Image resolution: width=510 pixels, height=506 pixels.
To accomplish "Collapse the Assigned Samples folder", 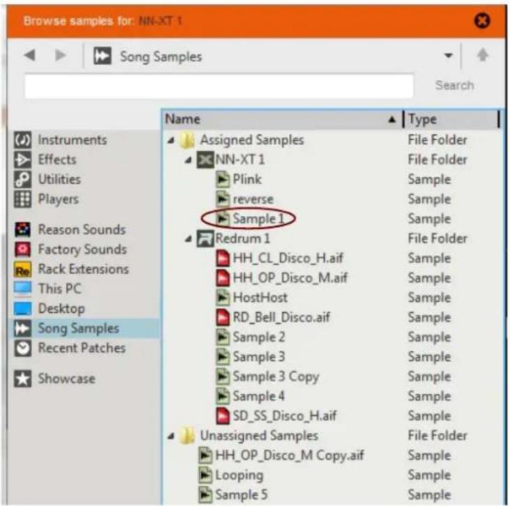I will (x=171, y=140).
